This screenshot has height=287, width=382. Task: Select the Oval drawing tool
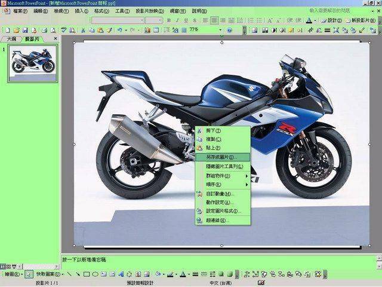(x=95, y=274)
